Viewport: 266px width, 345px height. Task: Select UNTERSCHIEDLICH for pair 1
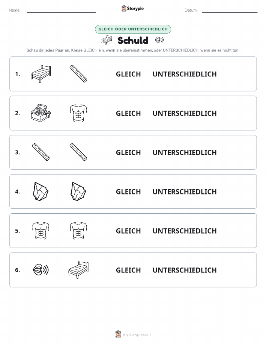click(x=185, y=74)
